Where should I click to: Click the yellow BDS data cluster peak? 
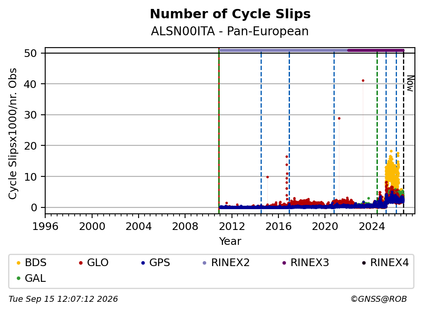[391, 151]
